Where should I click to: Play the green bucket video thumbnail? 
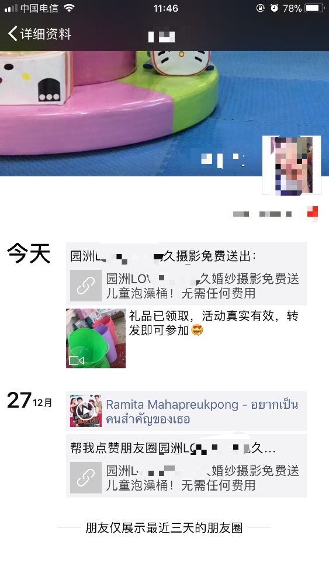coord(96,338)
